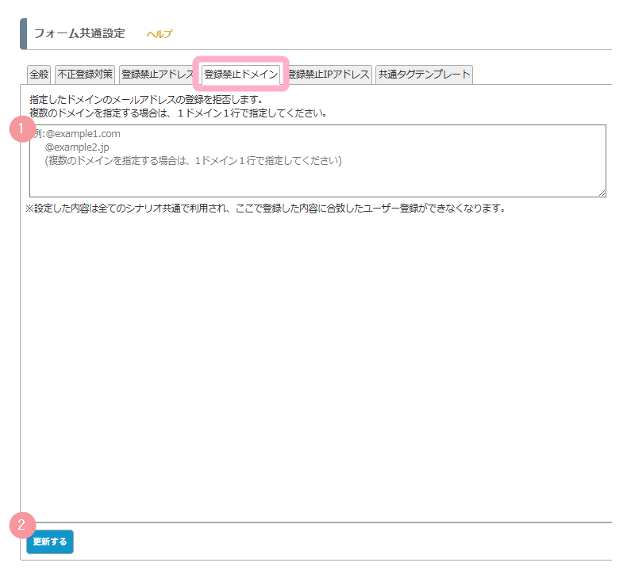627x574 pixels.
Task: Click the 複数のドメインを指定する instruction line above the textarea
Action: 179,113
